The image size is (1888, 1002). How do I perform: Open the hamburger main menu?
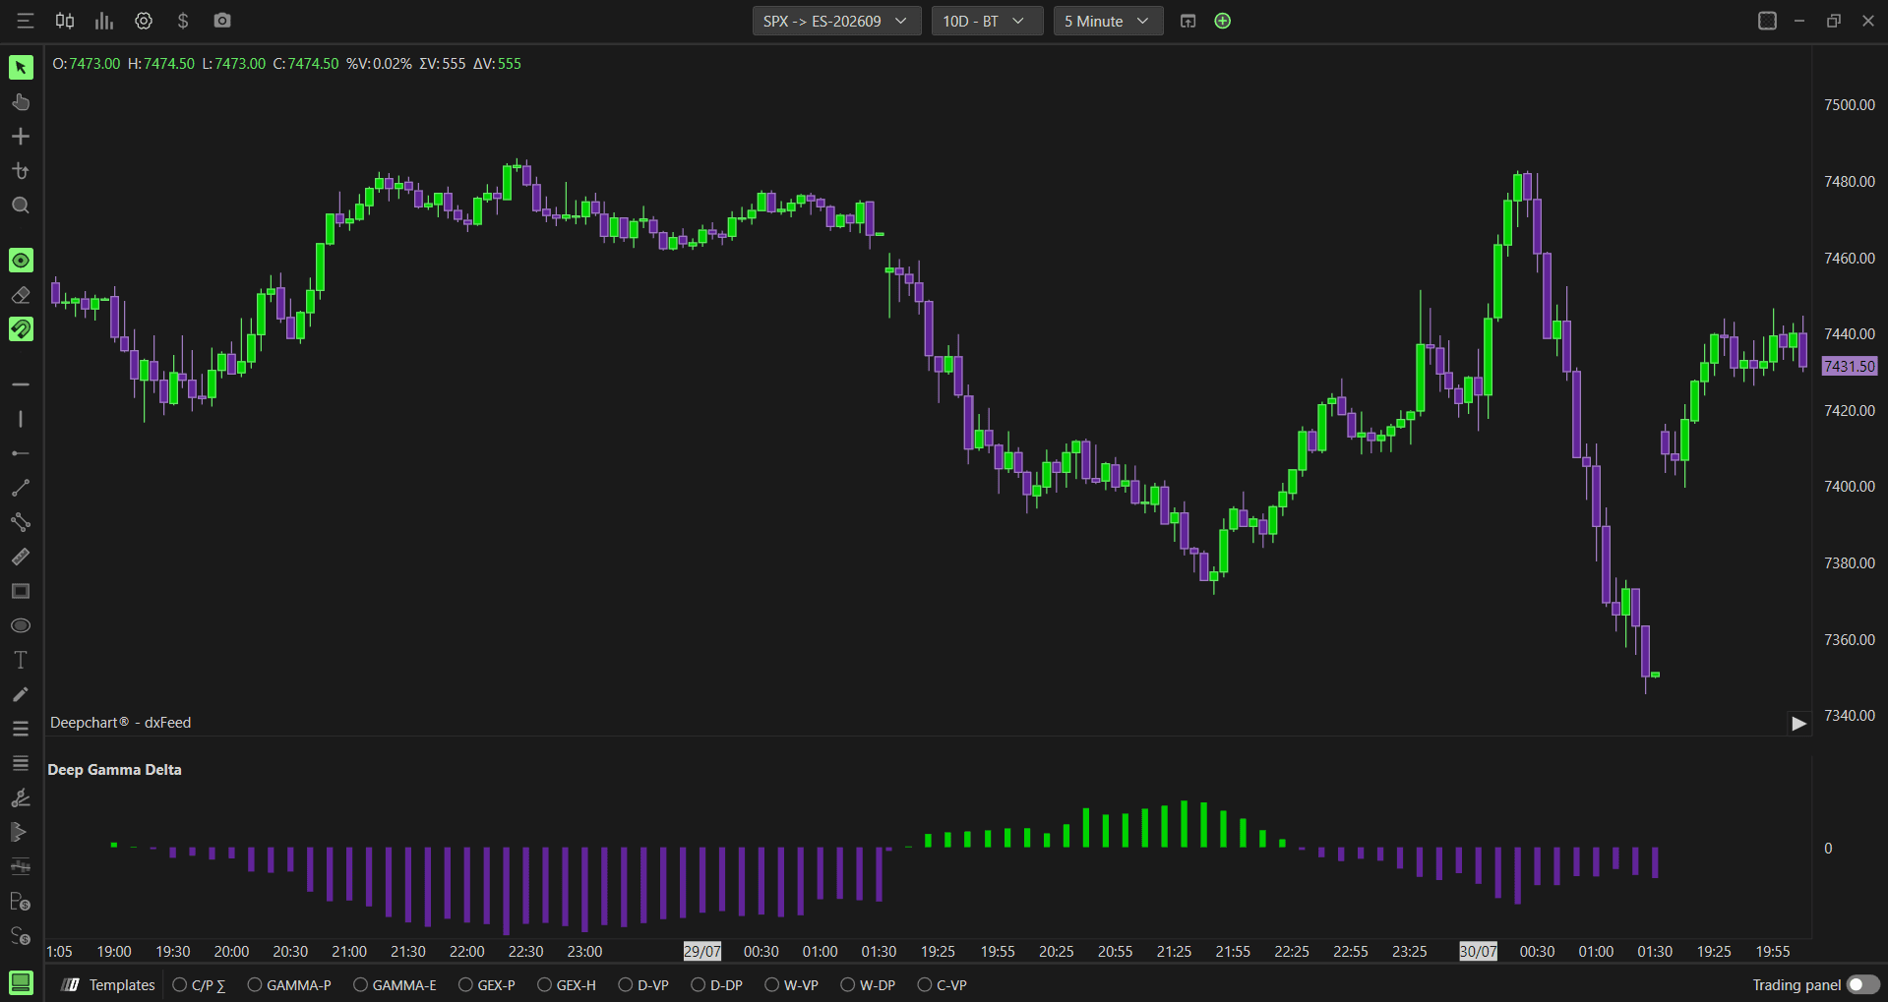[x=25, y=21]
